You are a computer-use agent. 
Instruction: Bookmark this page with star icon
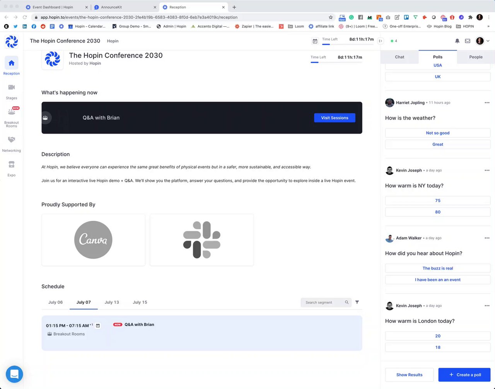coord(331,17)
